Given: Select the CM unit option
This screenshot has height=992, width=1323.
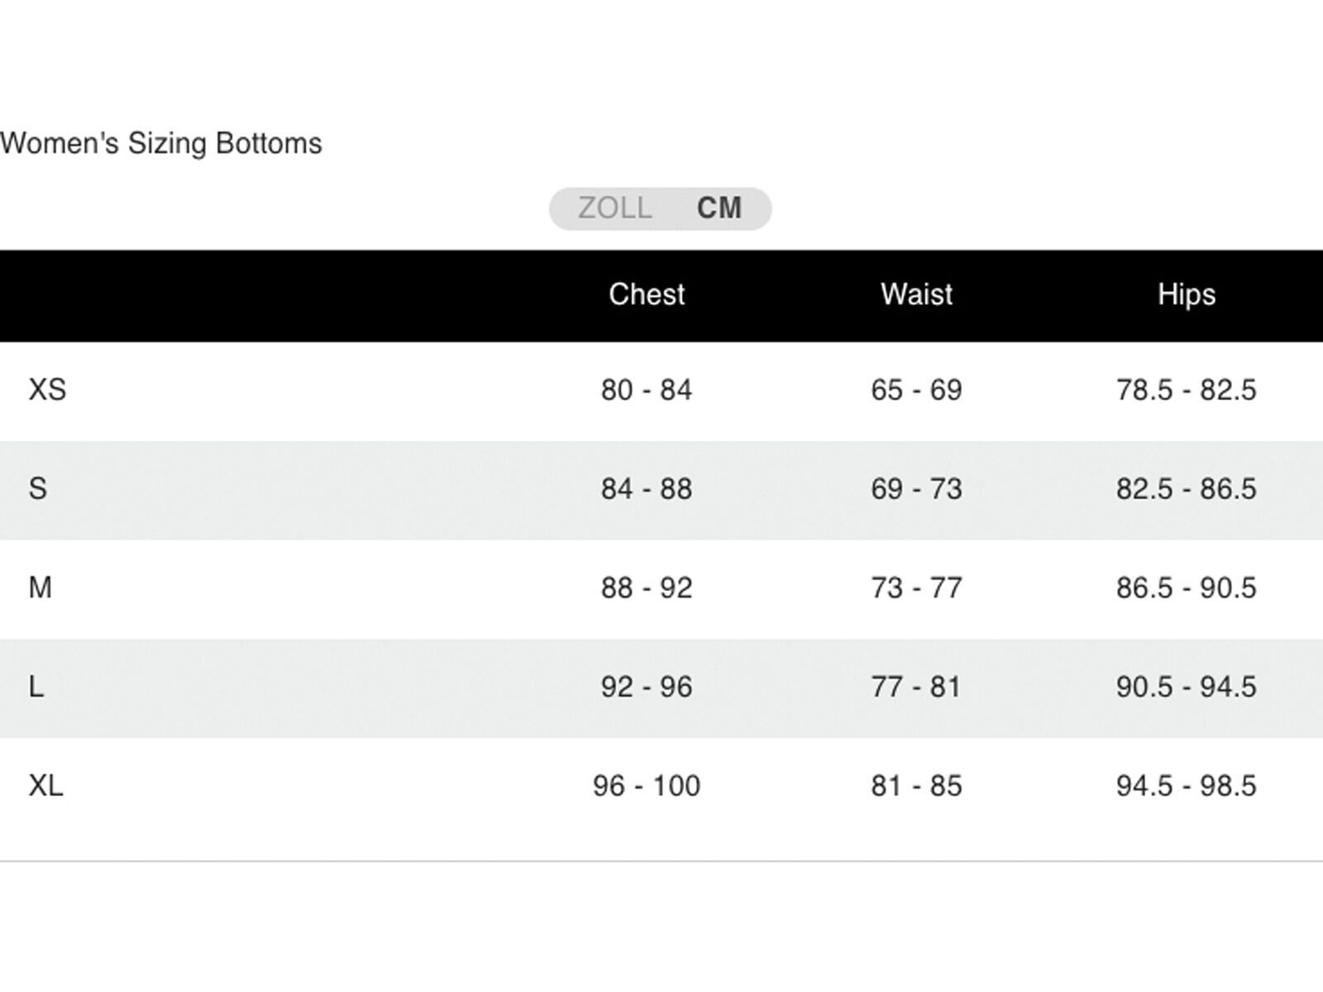Looking at the screenshot, I should 719,208.
